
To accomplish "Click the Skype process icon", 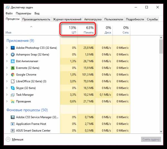I will 13,88.
